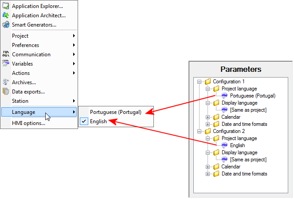Screen dimensions: 294x199
Task: Expand Calendar under Configuration 2
Action: tap(208, 167)
